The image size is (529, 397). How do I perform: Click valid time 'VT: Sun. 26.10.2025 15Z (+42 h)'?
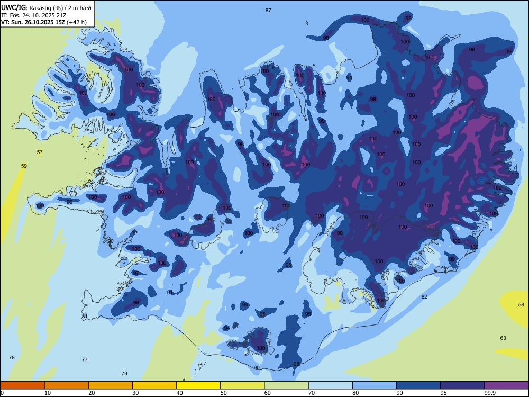[x=44, y=22]
